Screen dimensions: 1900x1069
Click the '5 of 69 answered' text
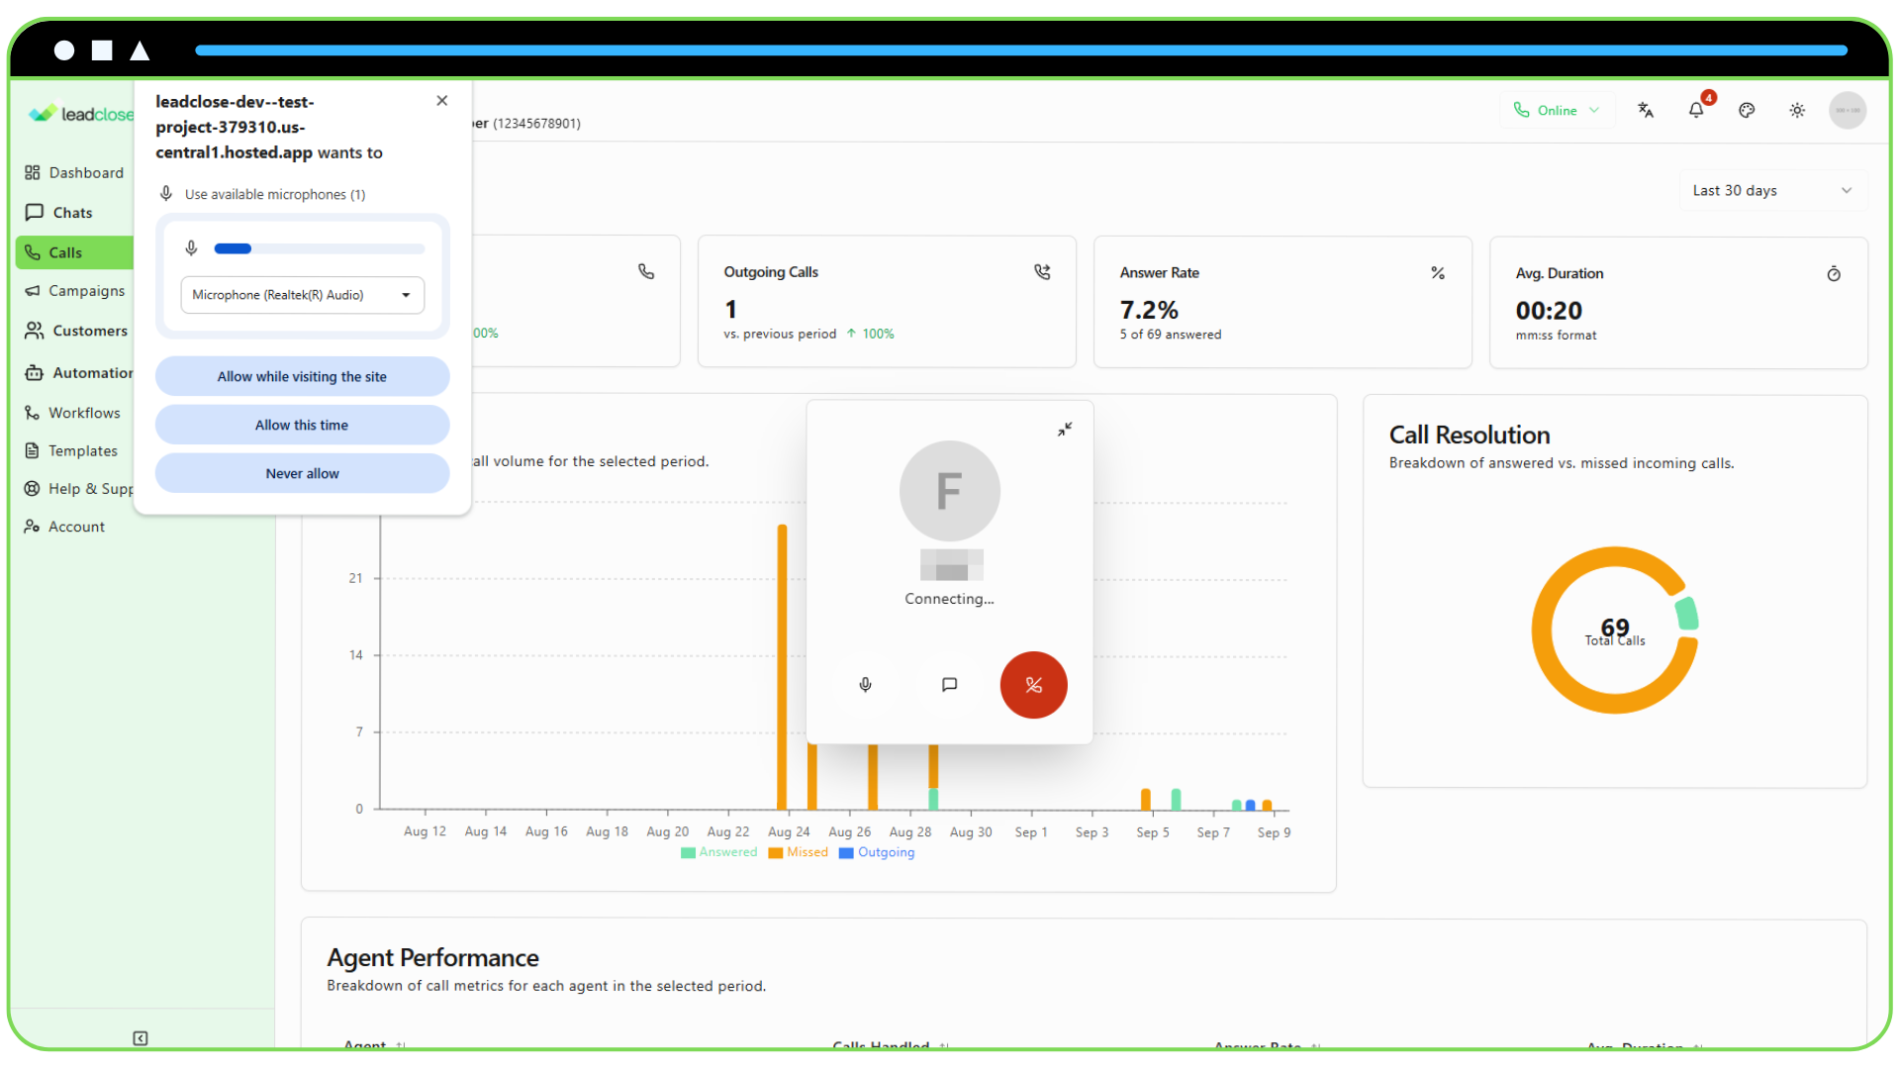pos(1171,336)
